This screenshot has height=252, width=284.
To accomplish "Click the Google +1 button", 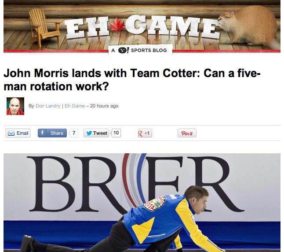I will pos(145,133).
